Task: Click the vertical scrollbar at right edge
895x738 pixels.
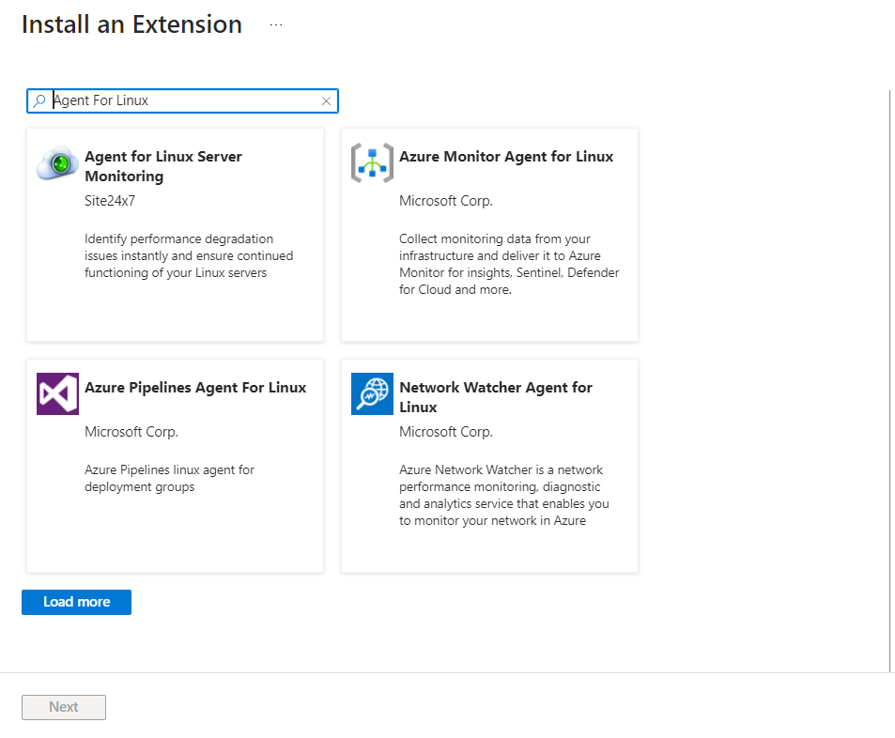Action: pos(889,380)
